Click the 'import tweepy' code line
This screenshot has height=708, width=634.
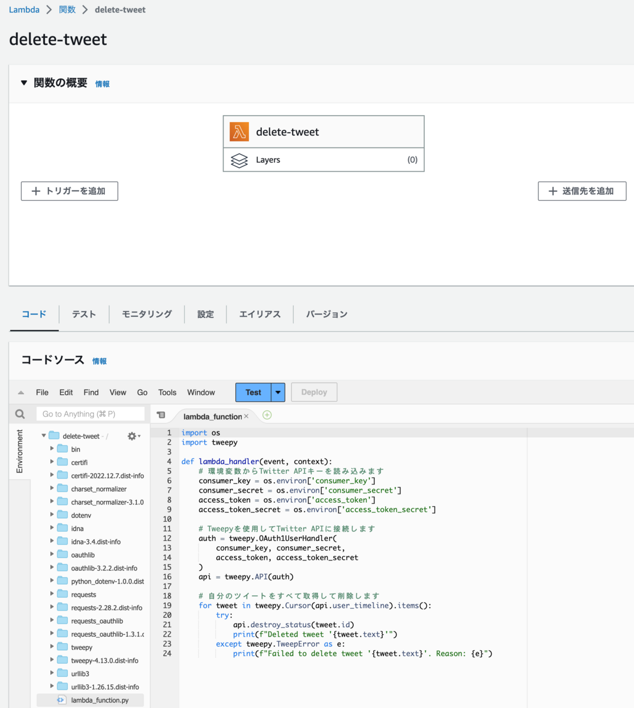209,442
